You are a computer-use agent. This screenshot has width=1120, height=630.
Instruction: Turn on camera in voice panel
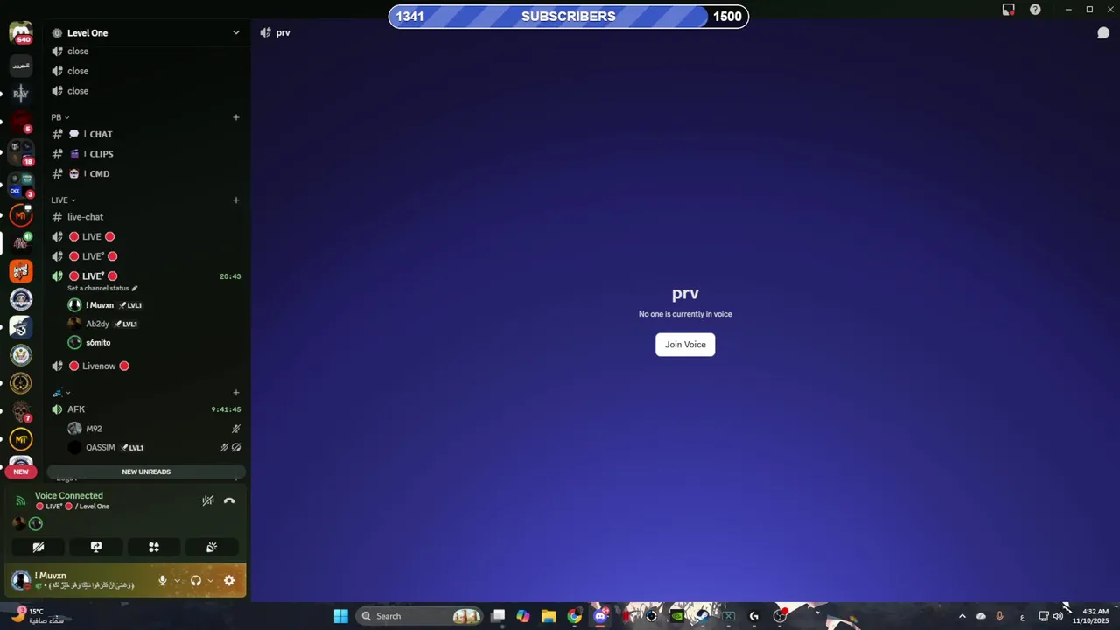(x=38, y=547)
